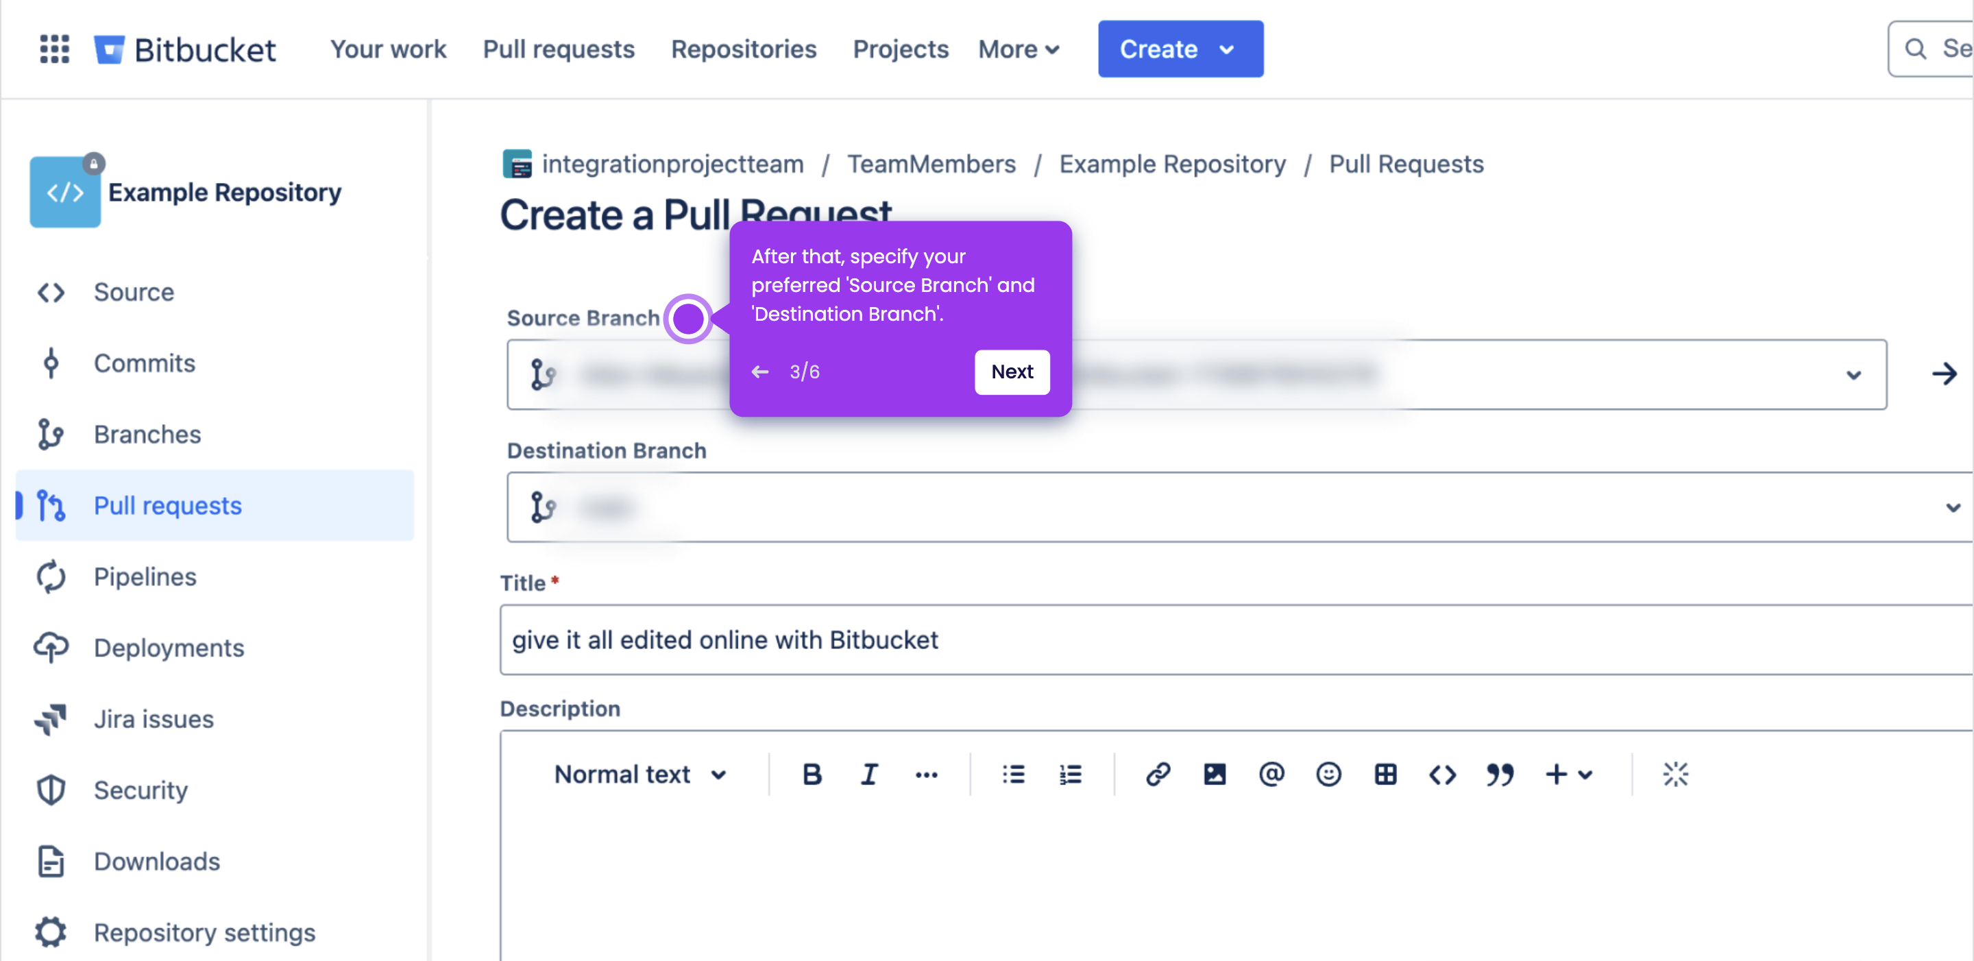The image size is (1974, 961).
Task: Open Jira issues in the sidebar
Action: [215, 720]
